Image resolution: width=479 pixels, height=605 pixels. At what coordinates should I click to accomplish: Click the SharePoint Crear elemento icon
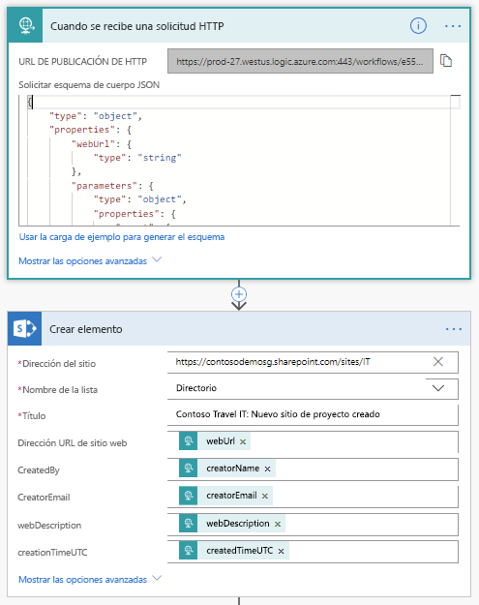(x=25, y=329)
